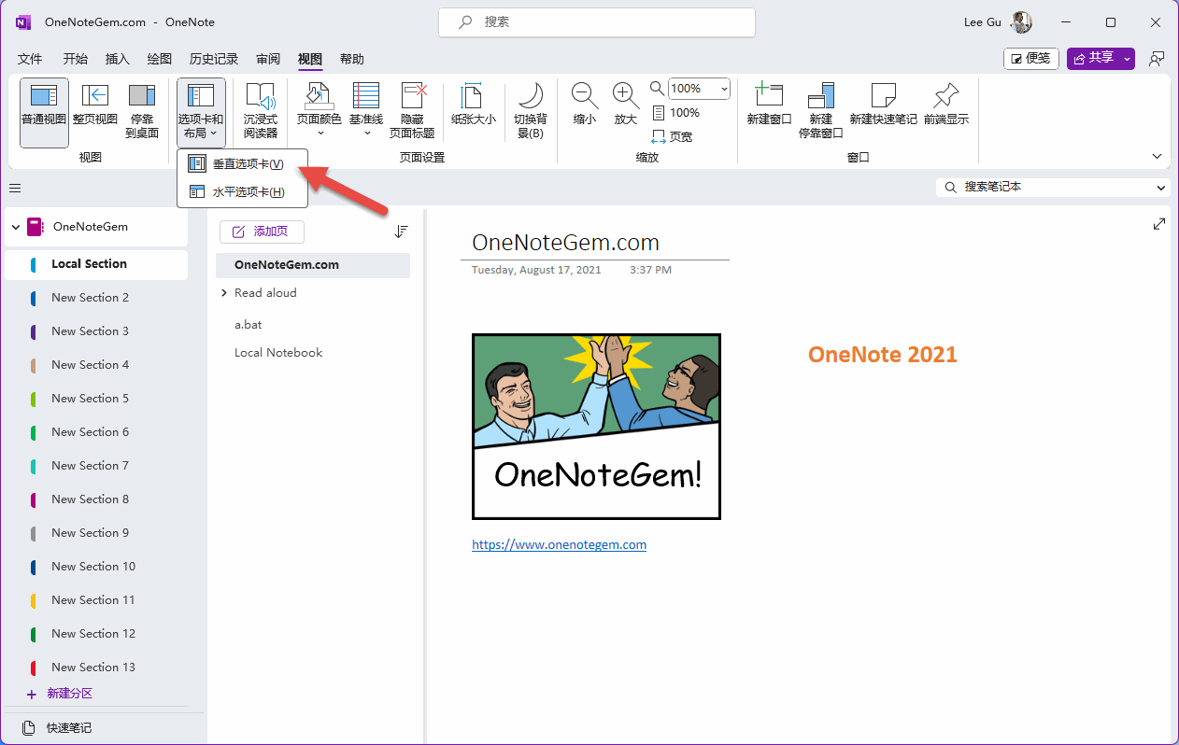This screenshot has height=745, width=1179.
Task: Click Zoom Out (缩小) magnifier
Action: pos(585,104)
